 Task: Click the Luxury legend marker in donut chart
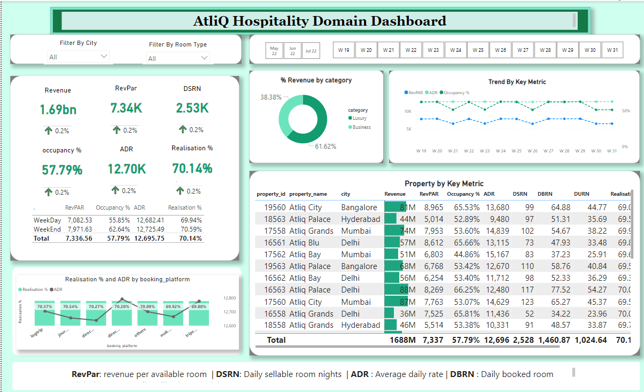[x=350, y=118]
